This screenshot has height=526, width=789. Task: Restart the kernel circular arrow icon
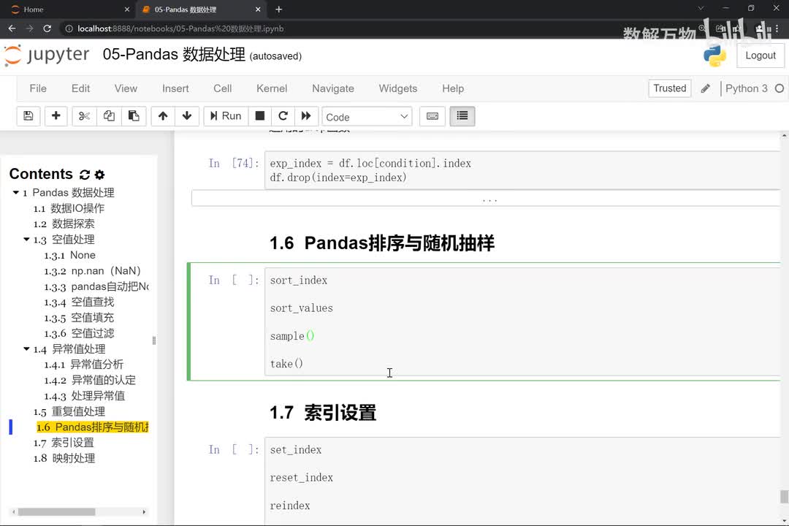[x=283, y=116]
